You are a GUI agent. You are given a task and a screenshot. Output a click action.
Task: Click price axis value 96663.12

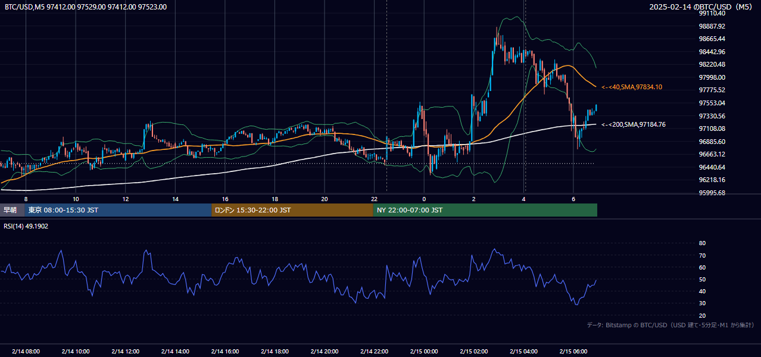tap(712, 154)
